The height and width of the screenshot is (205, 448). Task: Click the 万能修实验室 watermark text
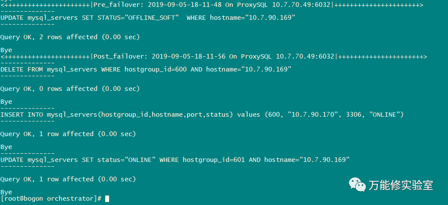point(401,185)
